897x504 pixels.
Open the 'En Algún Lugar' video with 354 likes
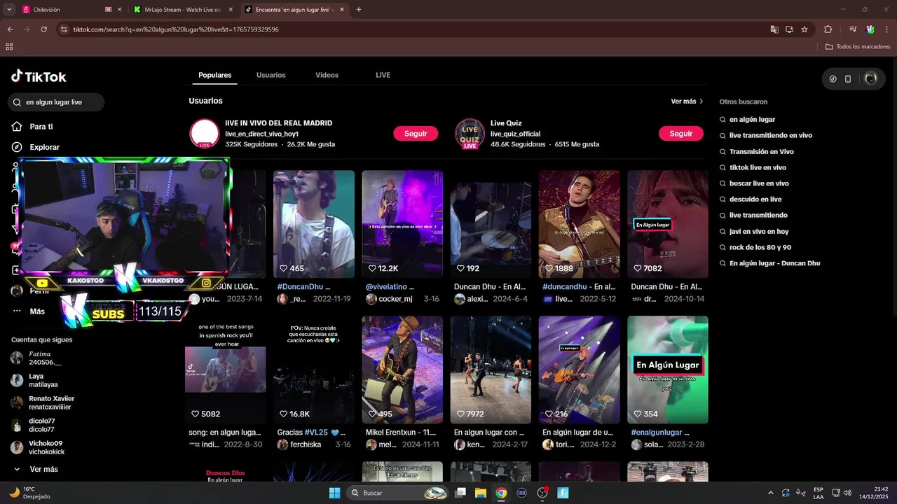pyautogui.click(x=667, y=370)
